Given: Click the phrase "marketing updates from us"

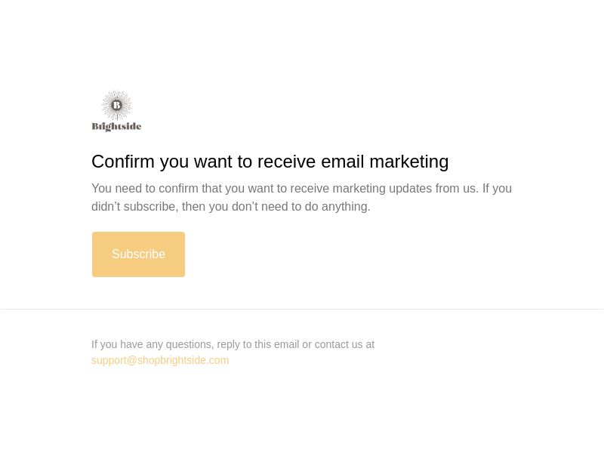Looking at the screenshot, I should pyautogui.click(x=405, y=188).
